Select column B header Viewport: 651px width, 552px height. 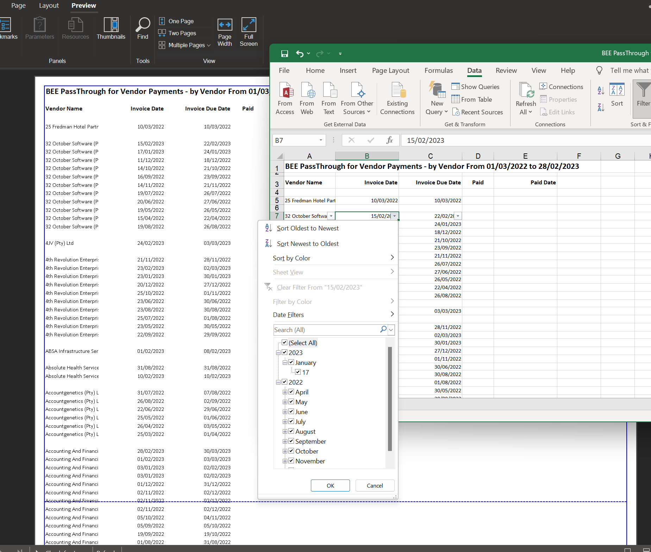coord(367,156)
